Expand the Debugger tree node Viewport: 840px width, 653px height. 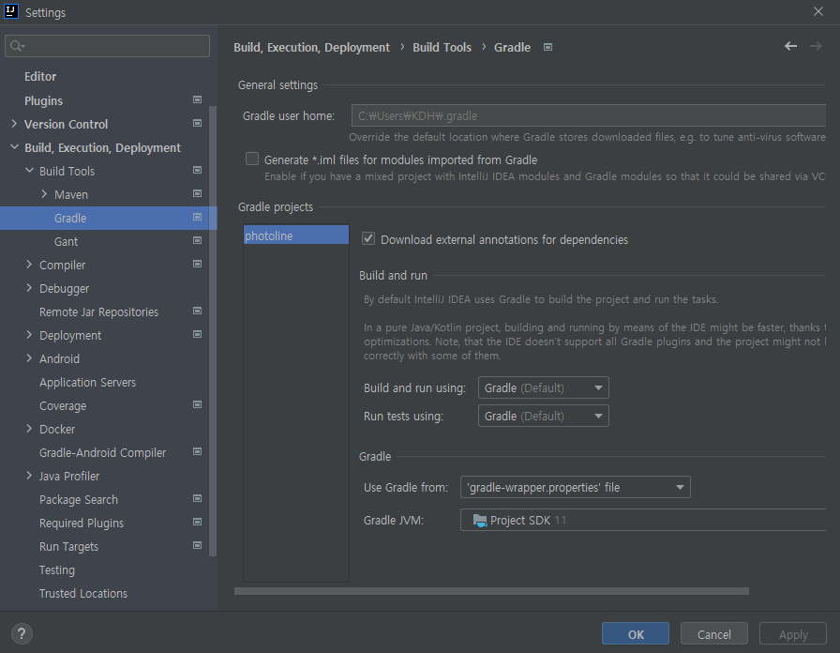[x=29, y=288]
